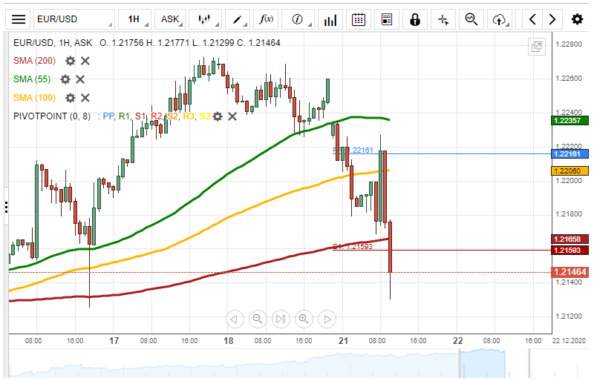Click the 22.12.2020 date label
The height and width of the screenshot is (381, 594).
[569, 341]
